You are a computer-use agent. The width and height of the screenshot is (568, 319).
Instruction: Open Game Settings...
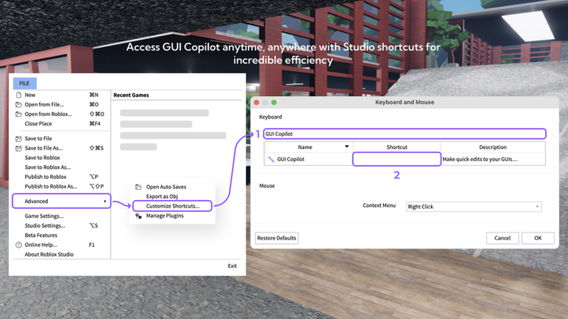point(44,216)
